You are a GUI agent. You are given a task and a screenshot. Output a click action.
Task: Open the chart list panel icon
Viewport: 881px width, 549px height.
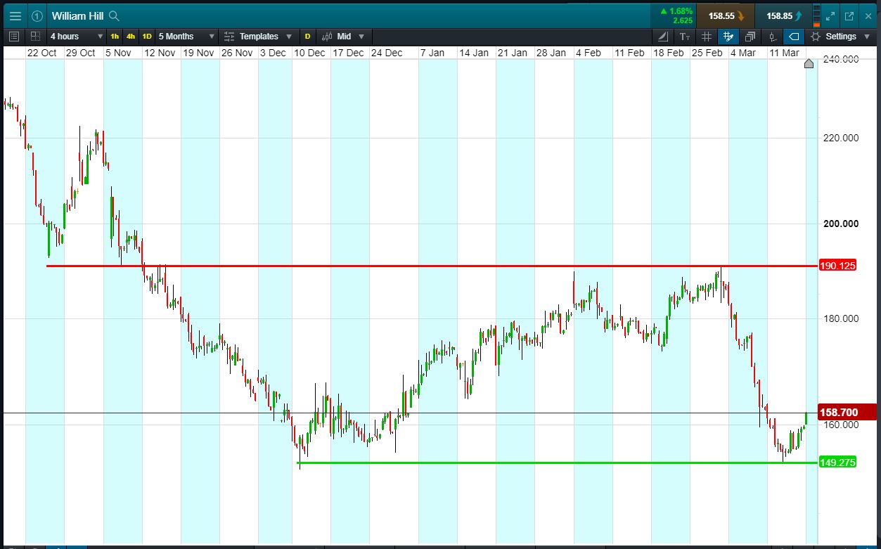tap(15, 37)
